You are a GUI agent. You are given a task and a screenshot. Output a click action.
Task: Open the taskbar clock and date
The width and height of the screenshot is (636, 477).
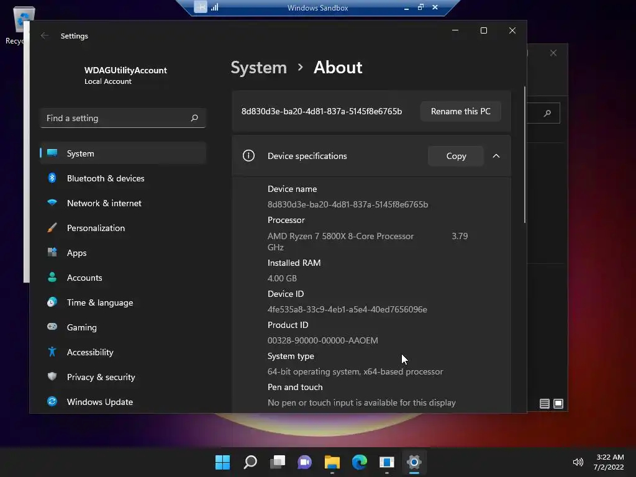point(609,462)
